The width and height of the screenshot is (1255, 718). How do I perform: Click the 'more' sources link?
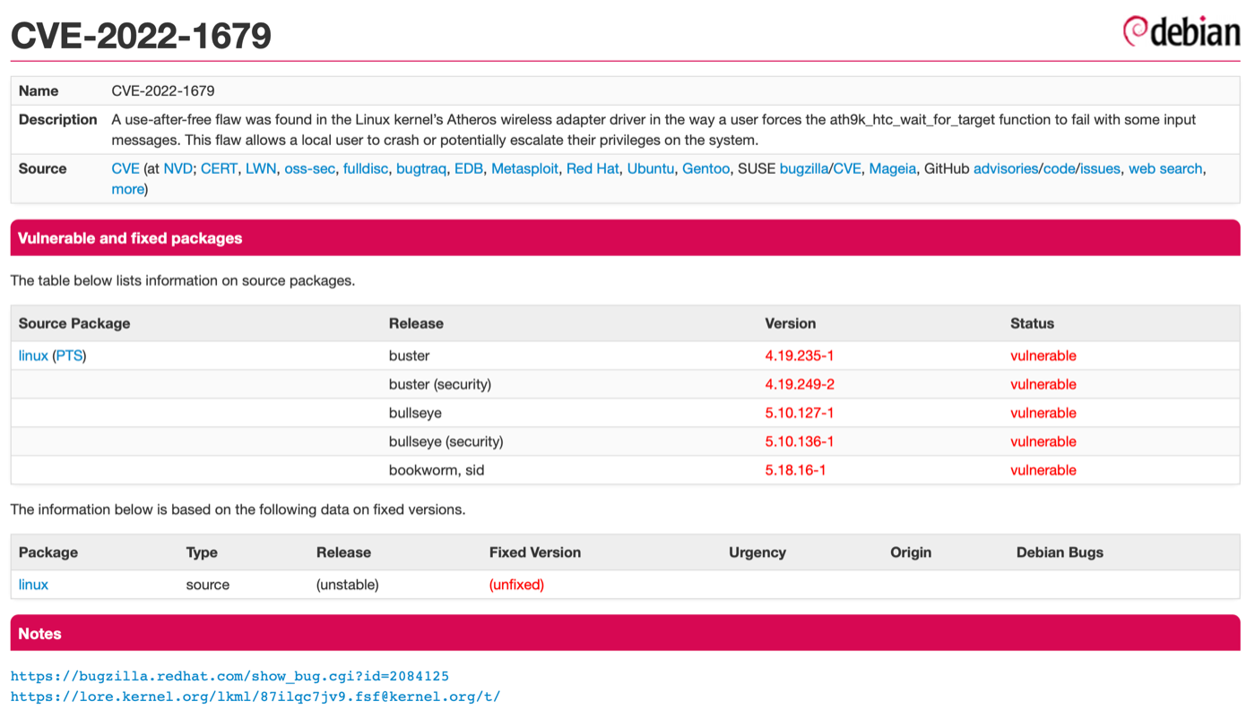point(127,189)
